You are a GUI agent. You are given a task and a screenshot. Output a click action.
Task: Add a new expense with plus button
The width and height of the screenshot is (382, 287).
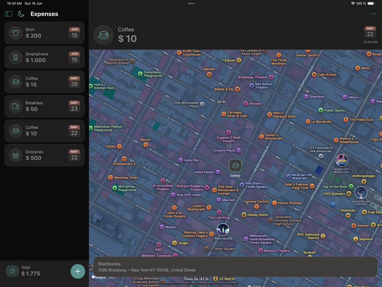(x=78, y=271)
